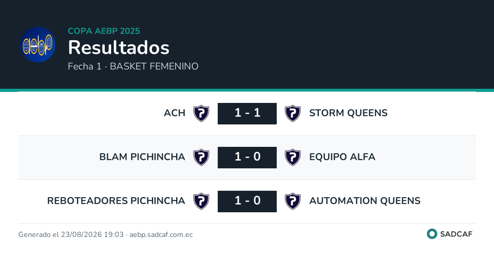This screenshot has width=494, height=258.
Task: Select the EQUIPO ALFA team name
Action: pos(342,156)
